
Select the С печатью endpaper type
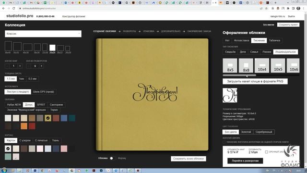41,140
